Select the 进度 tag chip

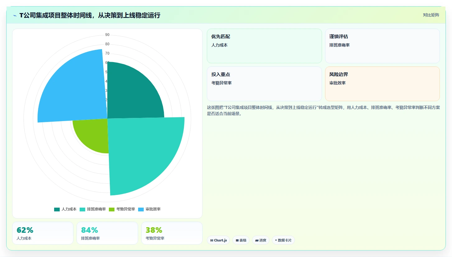pyautogui.click(x=261, y=240)
